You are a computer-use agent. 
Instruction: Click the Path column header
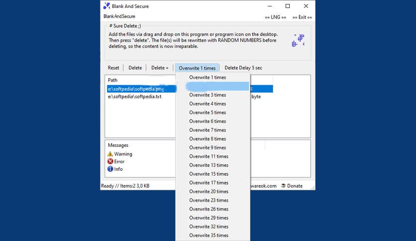tap(113, 80)
